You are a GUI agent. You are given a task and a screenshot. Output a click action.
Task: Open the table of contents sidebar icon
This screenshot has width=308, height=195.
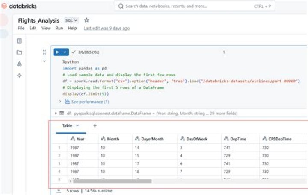tap(19, 41)
